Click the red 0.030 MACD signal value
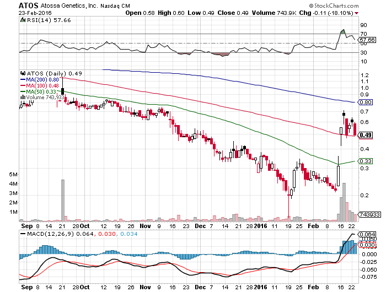The image size is (386, 292). click(x=107, y=234)
